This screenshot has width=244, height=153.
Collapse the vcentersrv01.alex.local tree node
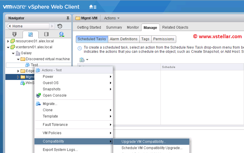8,47
